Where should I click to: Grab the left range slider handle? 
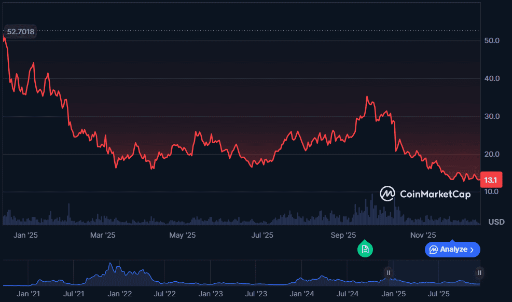coord(388,272)
